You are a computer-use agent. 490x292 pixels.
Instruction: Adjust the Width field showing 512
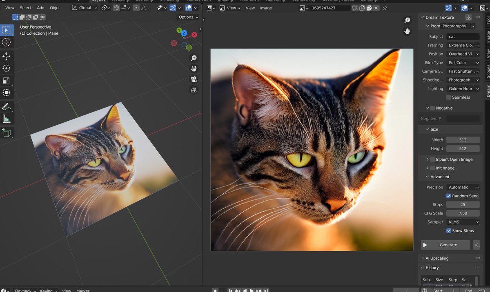[463, 140]
